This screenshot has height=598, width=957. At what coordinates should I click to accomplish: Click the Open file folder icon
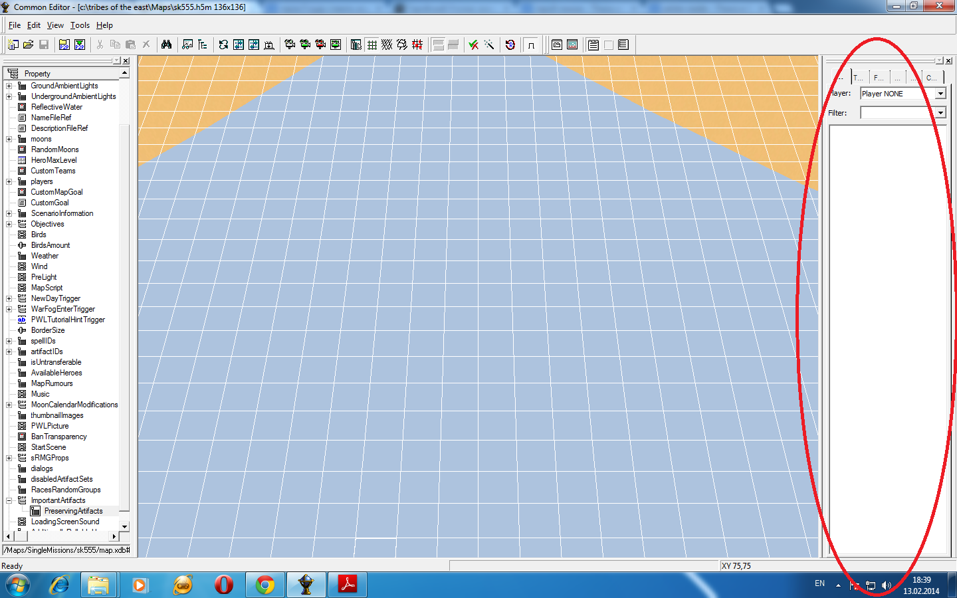28,45
